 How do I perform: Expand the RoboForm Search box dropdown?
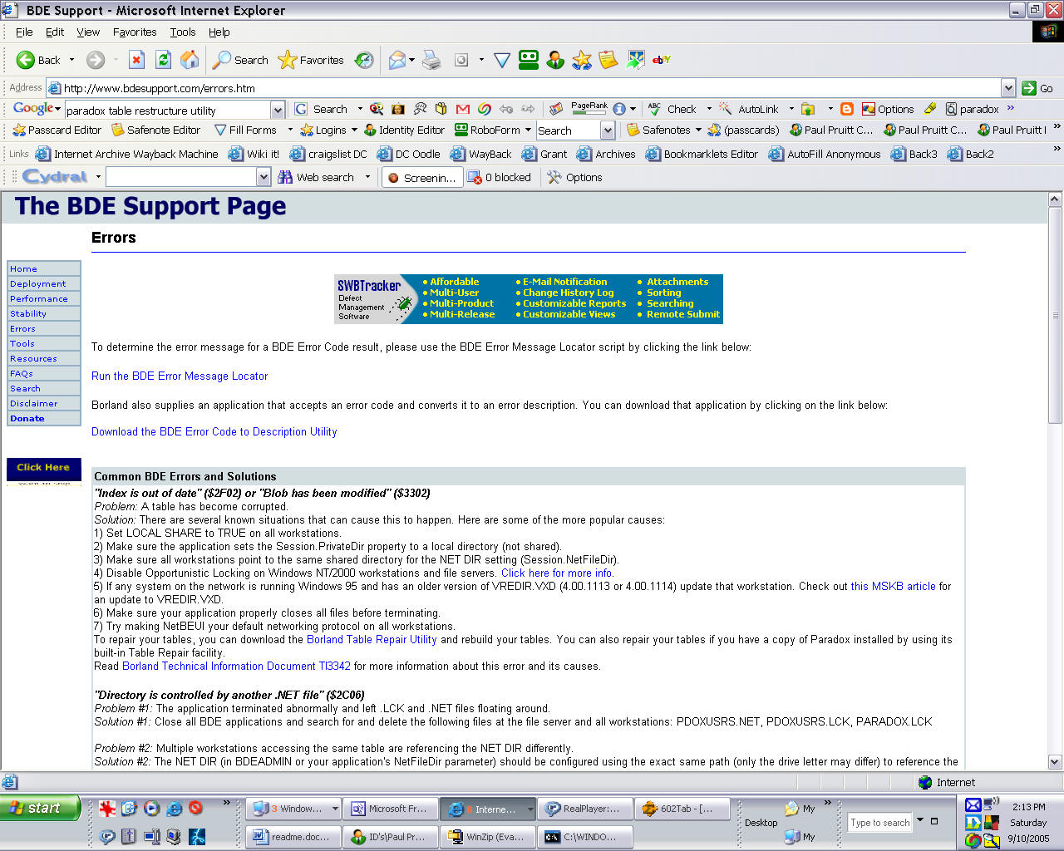pyautogui.click(x=608, y=130)
